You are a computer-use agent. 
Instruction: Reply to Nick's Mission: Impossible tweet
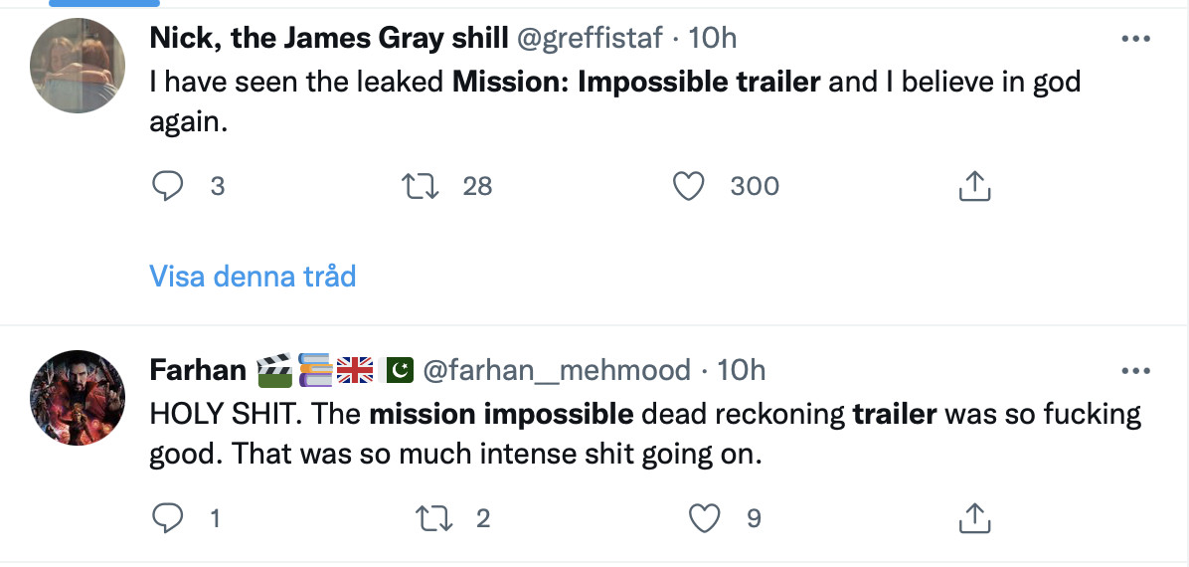click(x=169, y=186)
